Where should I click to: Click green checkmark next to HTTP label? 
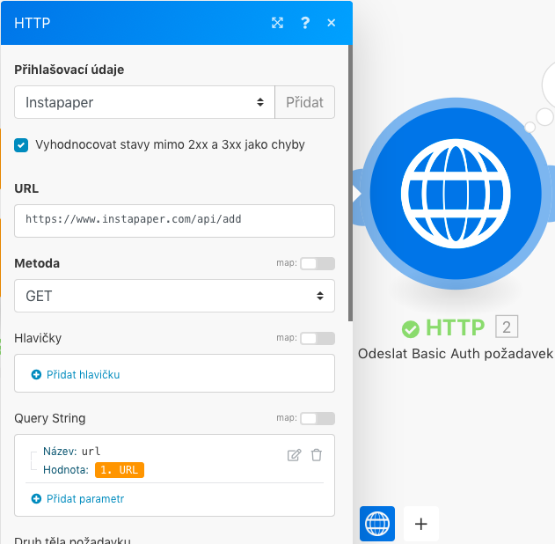[x=410, y=329]
